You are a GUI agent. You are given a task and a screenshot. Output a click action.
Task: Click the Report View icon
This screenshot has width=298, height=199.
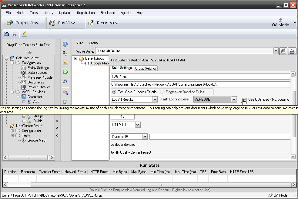(91, 23)
